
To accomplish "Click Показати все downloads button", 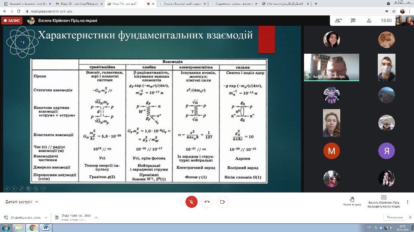I will click(395, 217).
